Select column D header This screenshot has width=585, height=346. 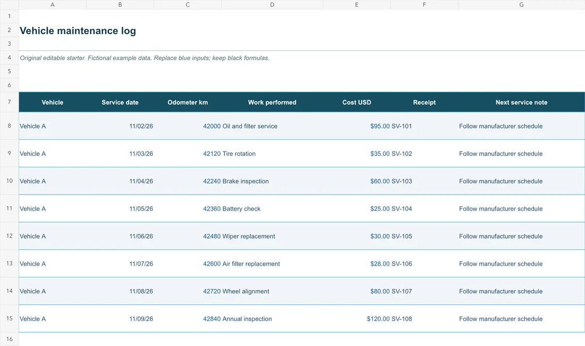[x=272, y=4]
